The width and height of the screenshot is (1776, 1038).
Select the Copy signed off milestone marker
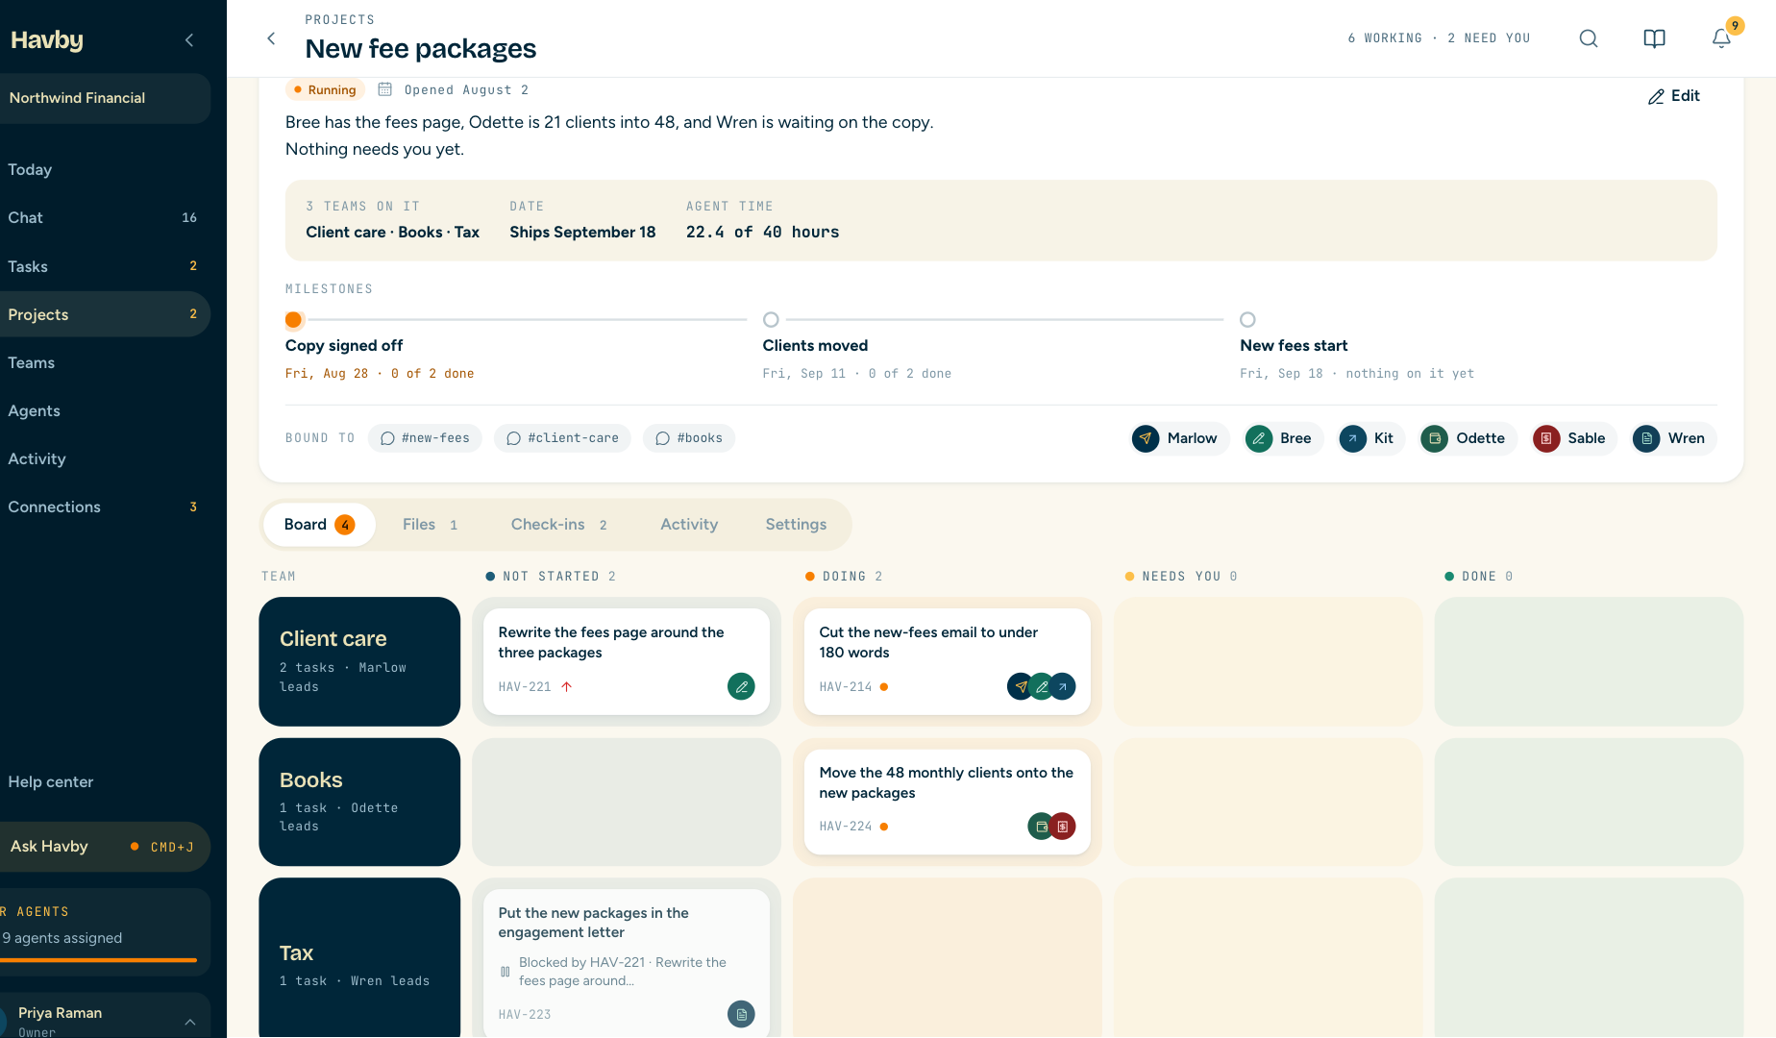tap(294, 320)
